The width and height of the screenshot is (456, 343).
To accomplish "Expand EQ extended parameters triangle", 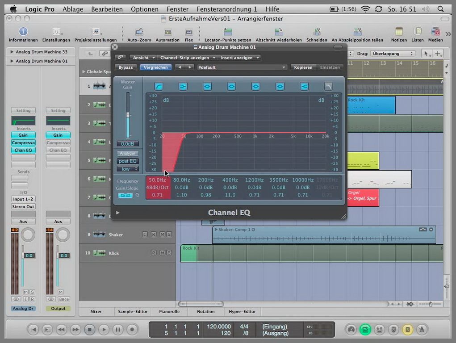I will (118, 213).
